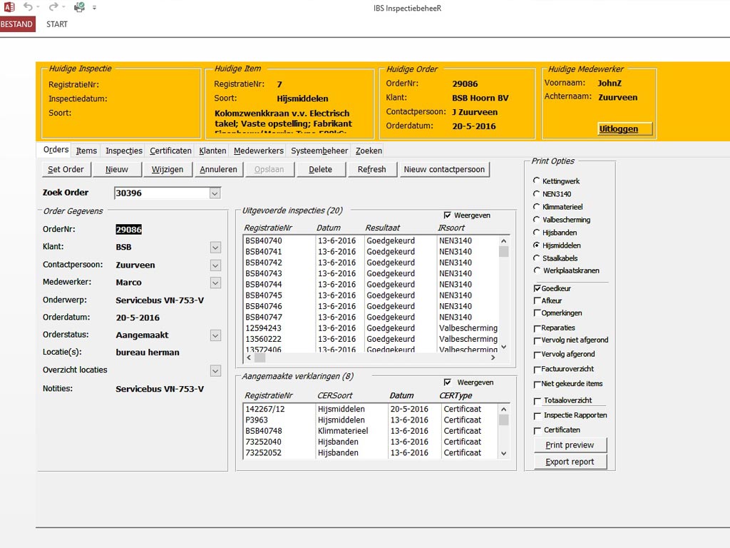The width and height of the screenshot is (730, 548).
Task: Select the Werkplaatskranen print option
Action: click(536, 270)
